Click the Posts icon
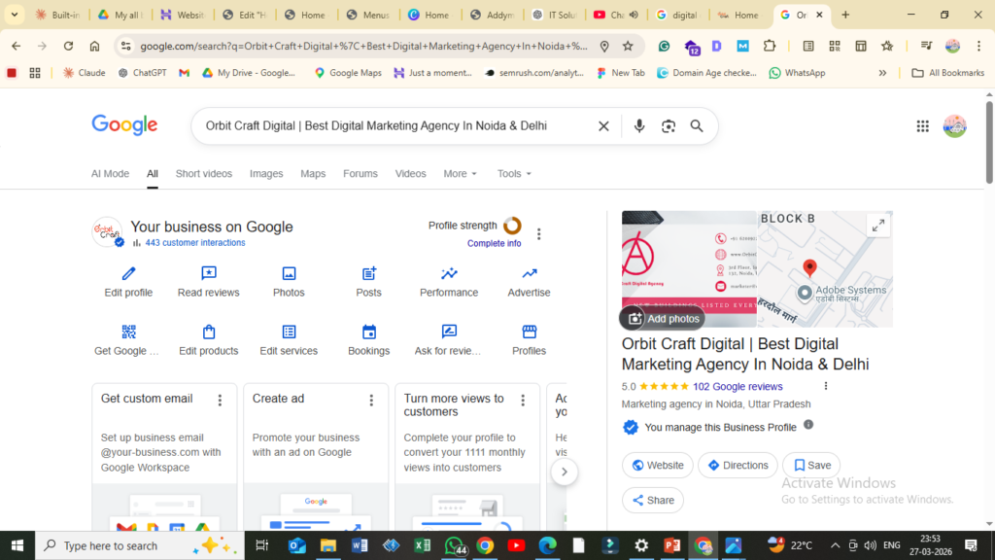 click(368, 274)
